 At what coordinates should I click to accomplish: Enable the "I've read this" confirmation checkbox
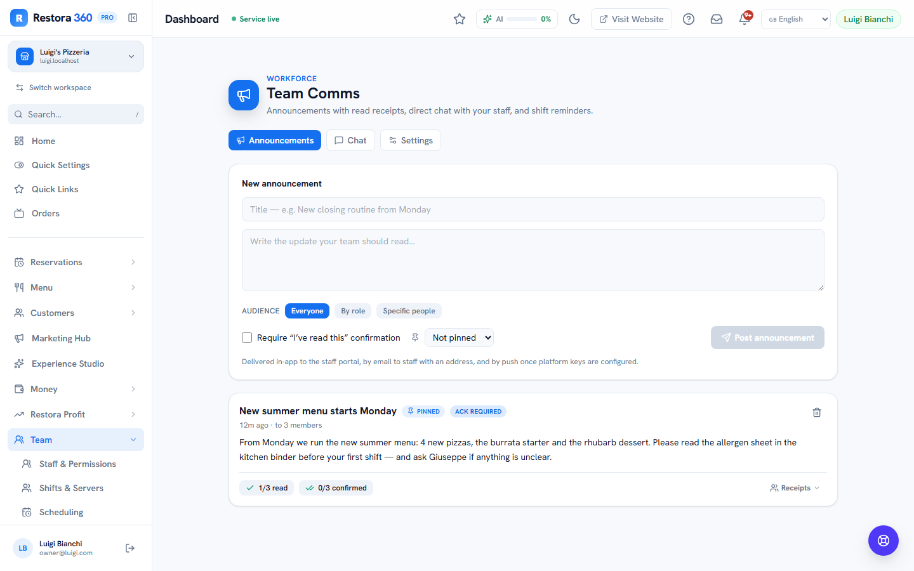click(x=247, y=338)
